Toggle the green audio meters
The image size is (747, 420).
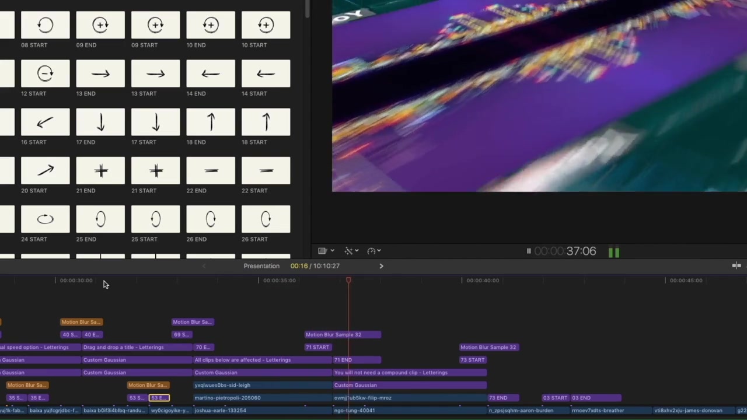coord(614,252)
